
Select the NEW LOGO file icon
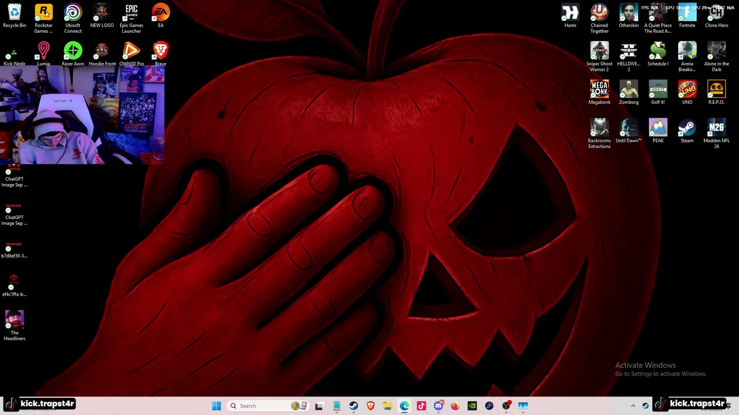[x=102, y=16]
